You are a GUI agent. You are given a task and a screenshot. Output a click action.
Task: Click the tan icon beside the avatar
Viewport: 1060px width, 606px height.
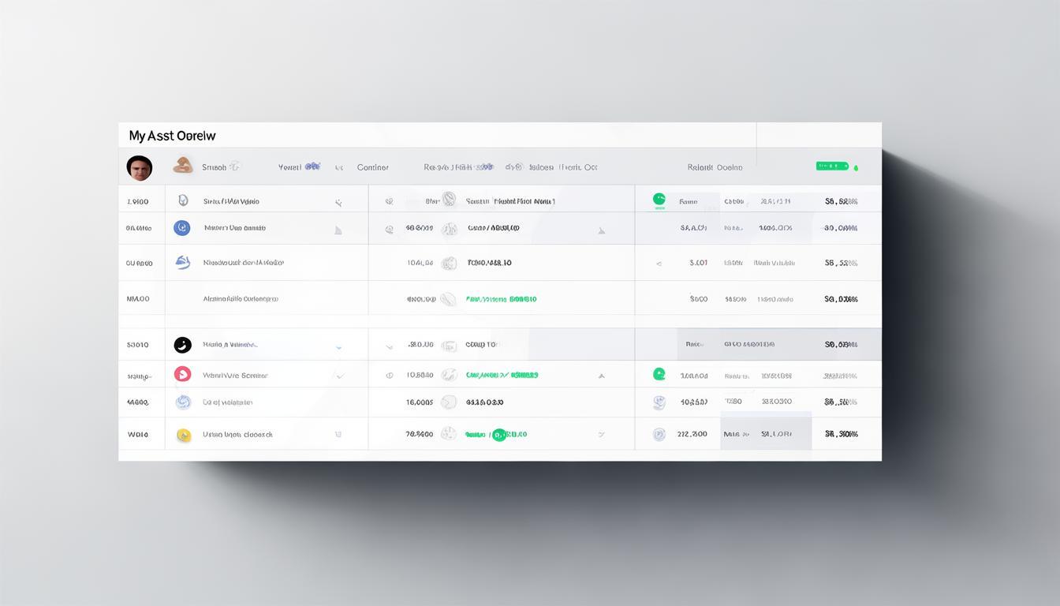click(x=183, y=165)
